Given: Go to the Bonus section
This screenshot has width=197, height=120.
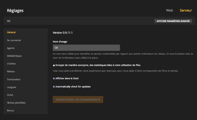Looking at the screenshot, I should (x=10, y=110).
